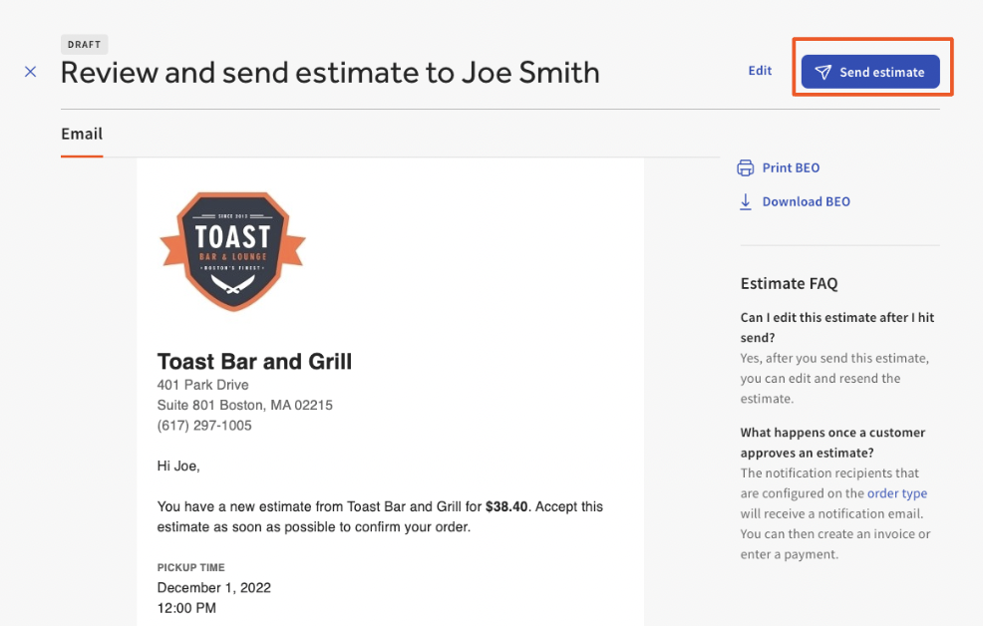Open Print BEO
Screen dimensions: 983x626
[789, 167]
